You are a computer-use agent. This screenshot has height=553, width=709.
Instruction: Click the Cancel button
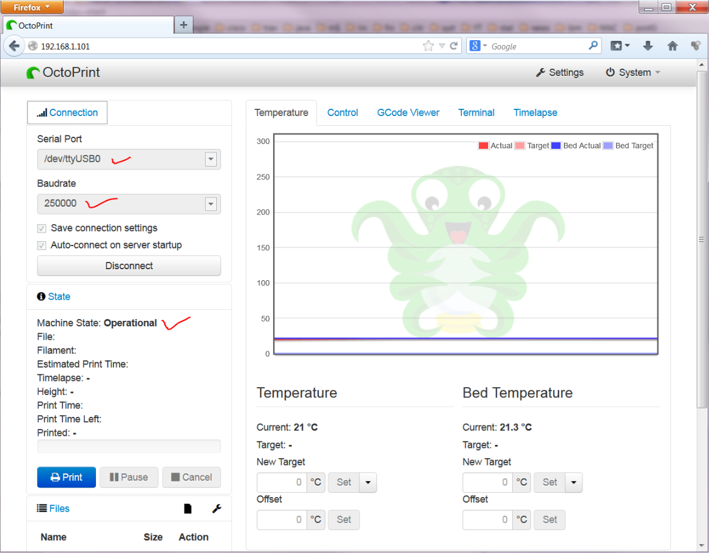(192, 477)
